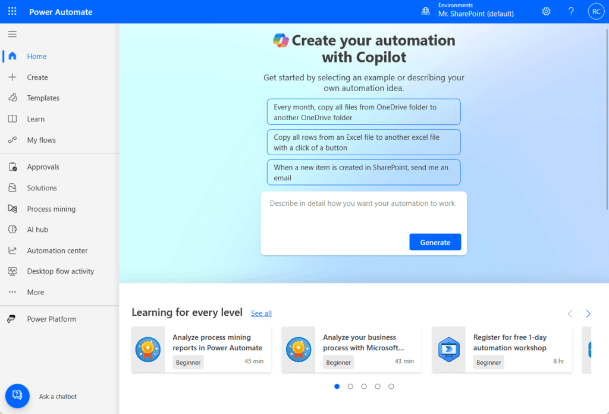Image resolution: width=609 pixels, height=414 pixels.
Task: Click the Process mining icon
Action: (x=12, y=209)
